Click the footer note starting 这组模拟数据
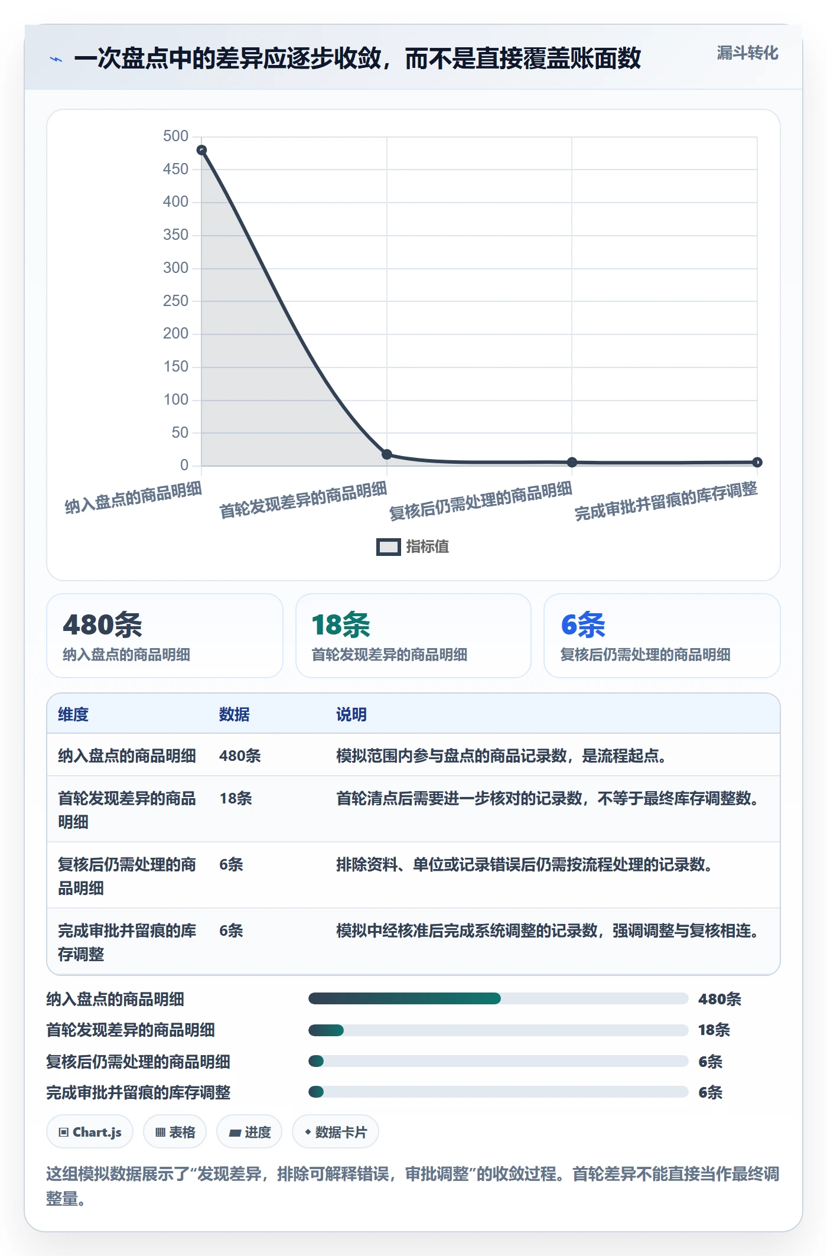This screenshot has height=1256, width=827. tap(413, 1186)
